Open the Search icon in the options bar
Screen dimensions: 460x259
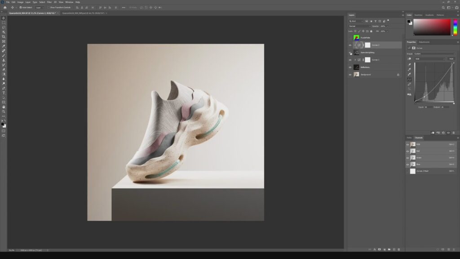(x=443, y=8)
